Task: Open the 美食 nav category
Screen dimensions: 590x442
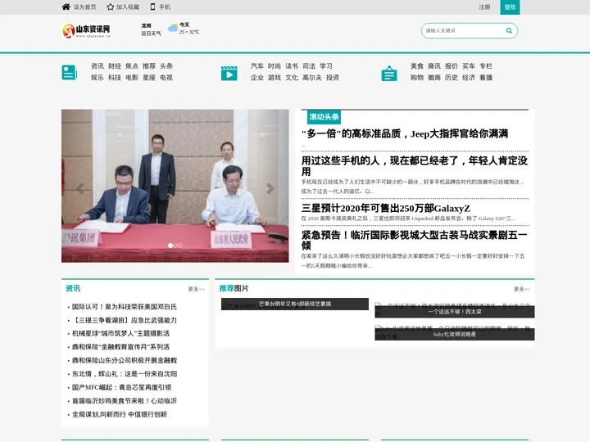Action: point(417,66)
